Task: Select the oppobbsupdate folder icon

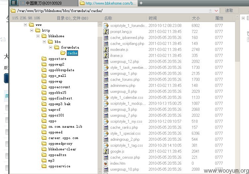Action: 44,70
